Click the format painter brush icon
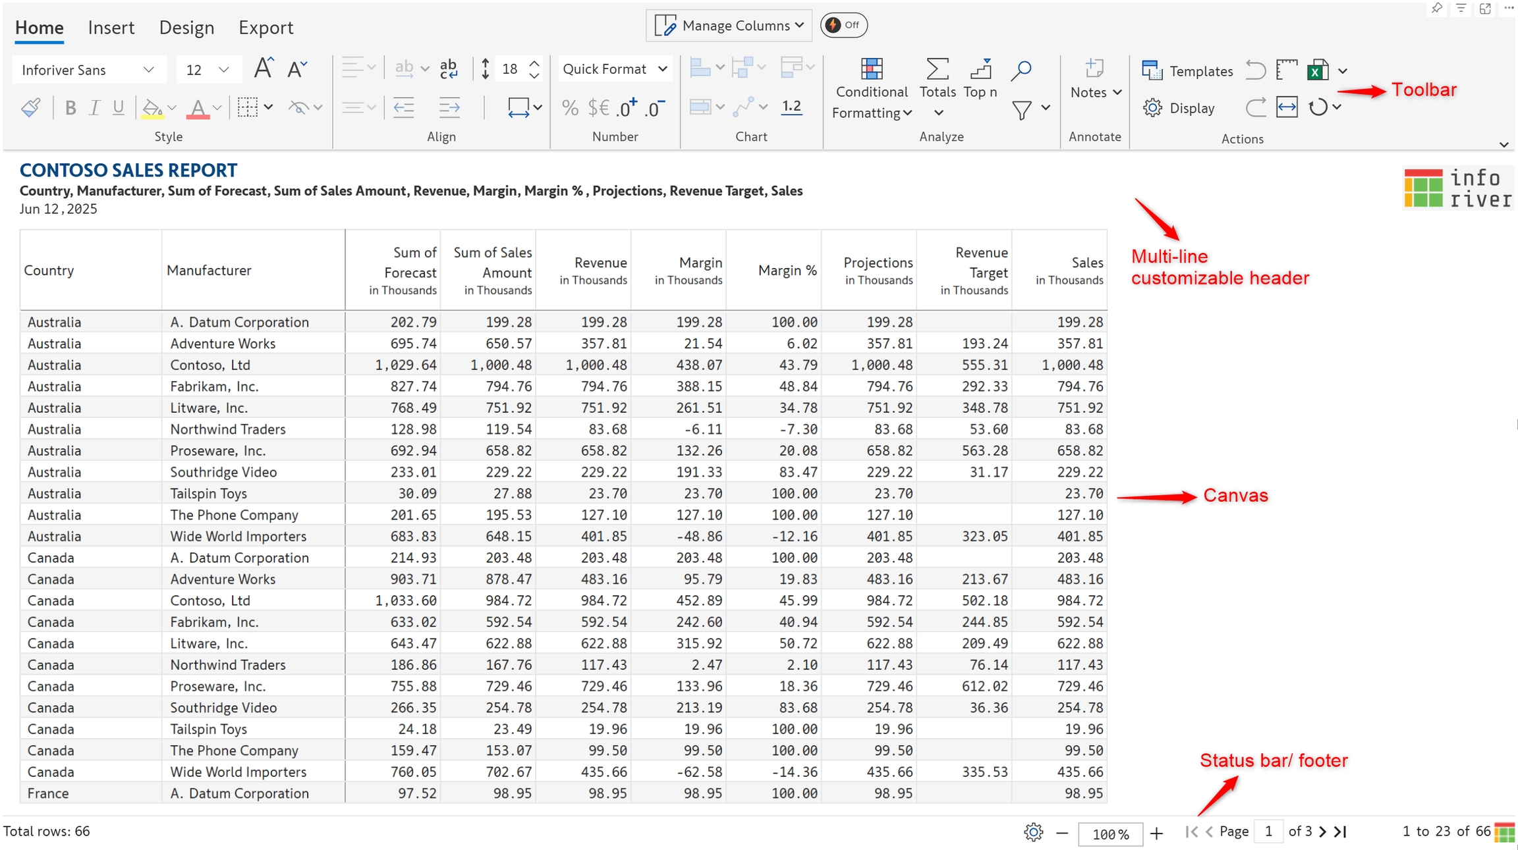The image size is (1518, 850). coord(31,107)
